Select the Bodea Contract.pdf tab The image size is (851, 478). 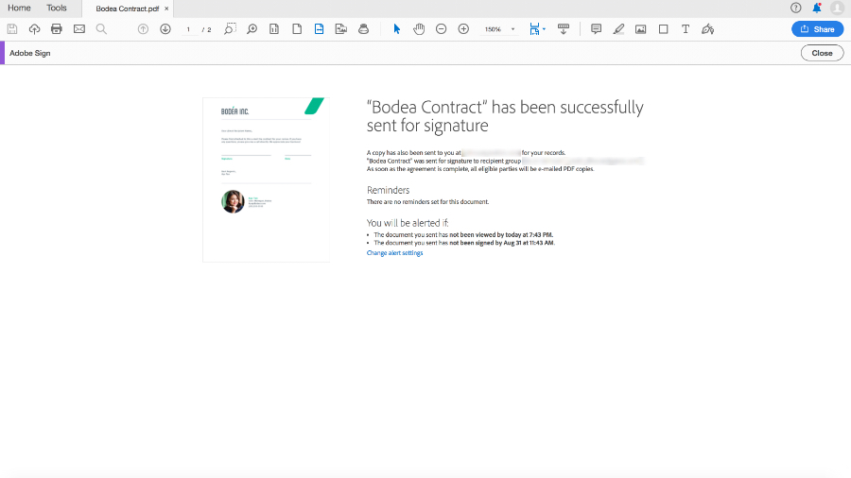(127, 9)
